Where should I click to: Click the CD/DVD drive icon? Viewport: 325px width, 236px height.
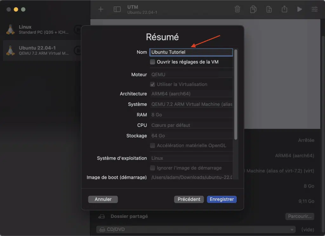pyautogui.click(x=102, y=229)
